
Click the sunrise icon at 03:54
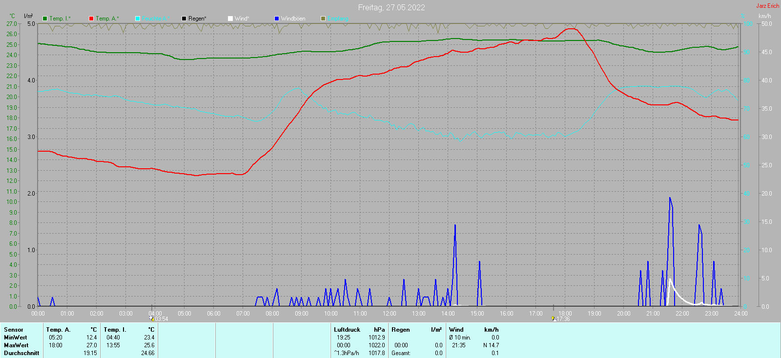(x=152, y=318)
